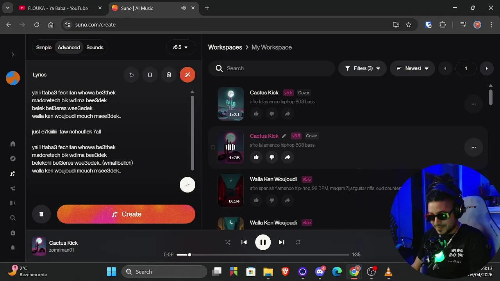This screenshot has width=500, height=281.
Task: Dislike the first Cactus Kick 1:31 track
Action: tap(272, 114)
